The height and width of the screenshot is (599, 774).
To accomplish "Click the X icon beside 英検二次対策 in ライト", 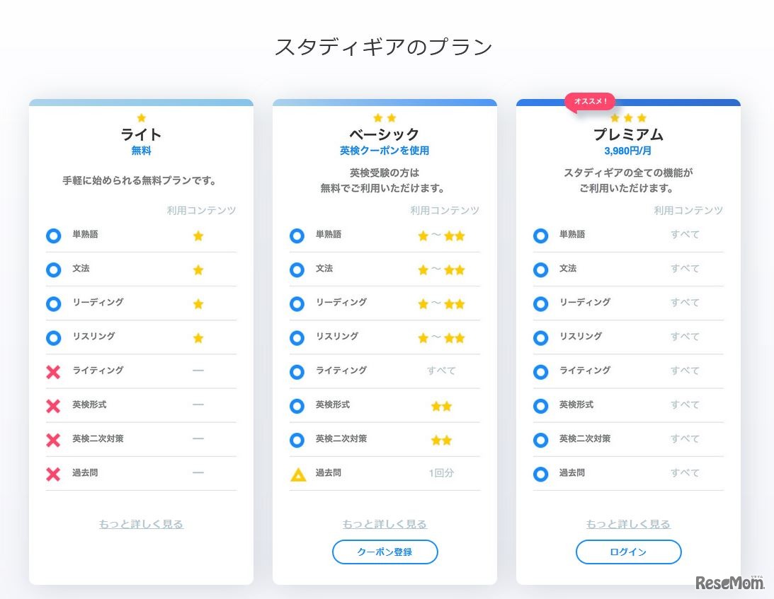I will [x=54, y=439].
